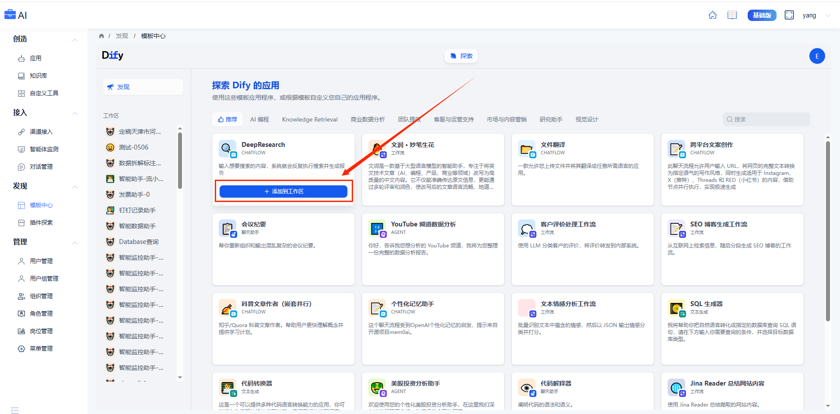Click the 搜索 input field
The width and height of the screenshot is (840, 414).
(766, 119)
